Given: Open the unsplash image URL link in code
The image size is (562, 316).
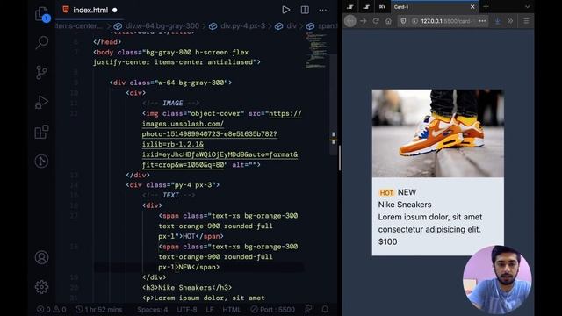Looking at the screenshot, I should pos(221,139).
